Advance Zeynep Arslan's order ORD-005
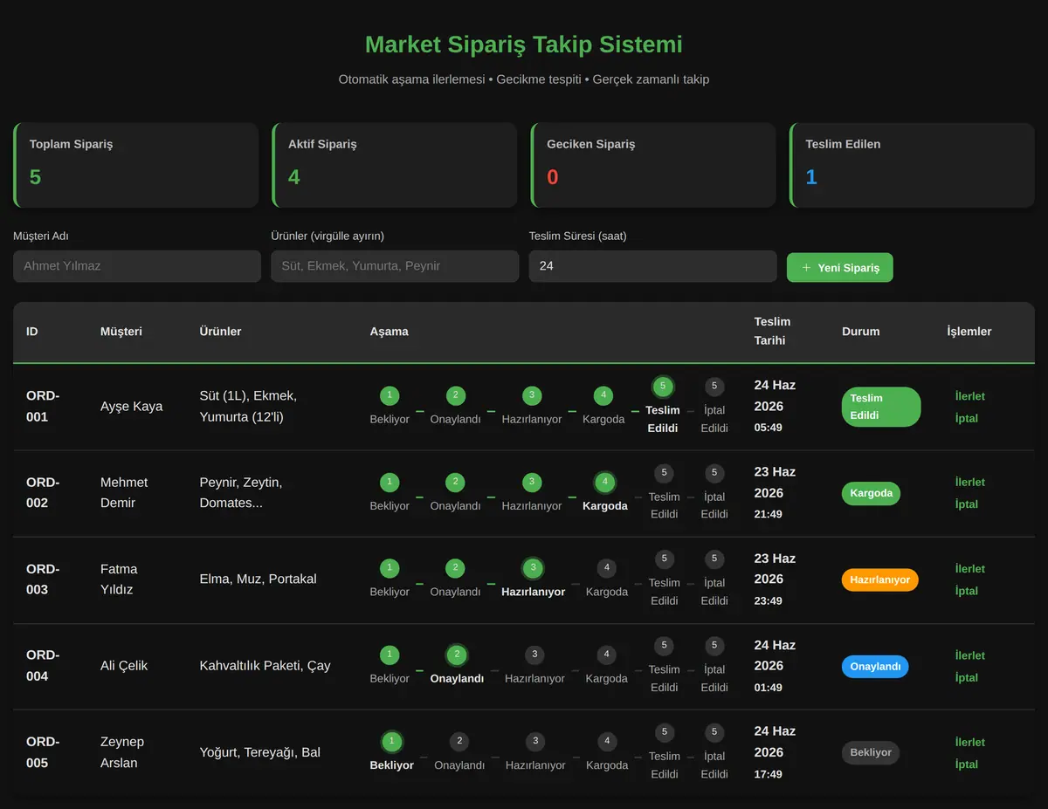 tap(969, 742)
